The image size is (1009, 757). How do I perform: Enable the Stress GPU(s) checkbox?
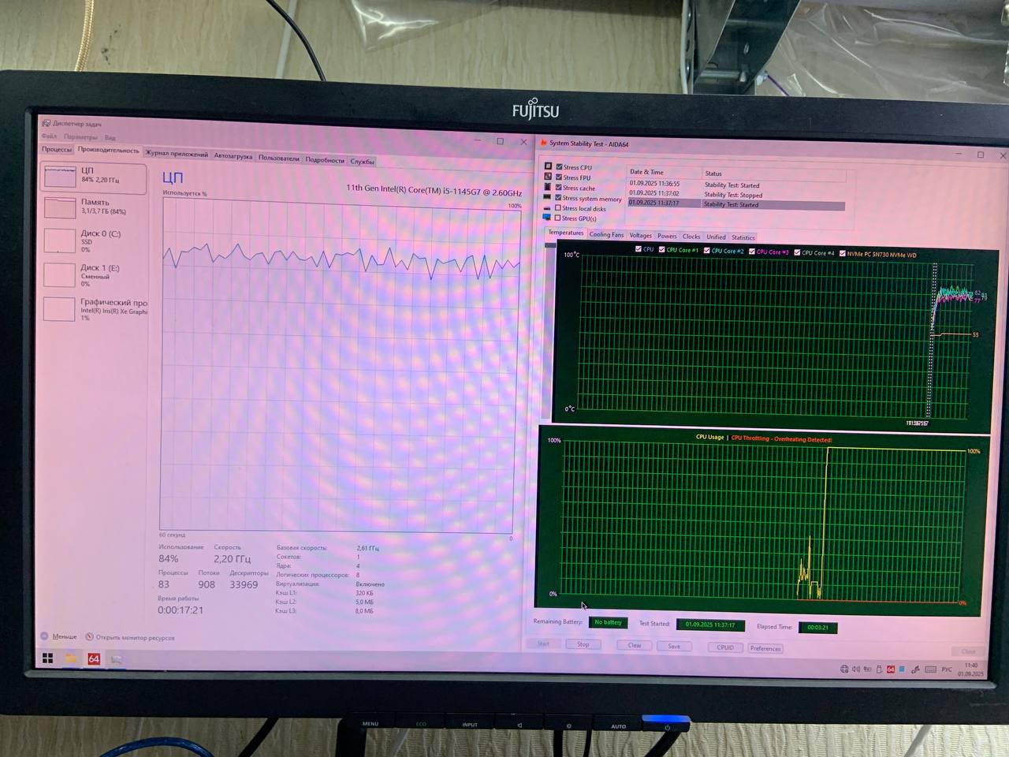(x=558, y=218)
